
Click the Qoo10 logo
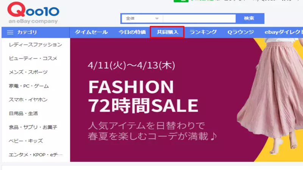(x=33, y=12)
